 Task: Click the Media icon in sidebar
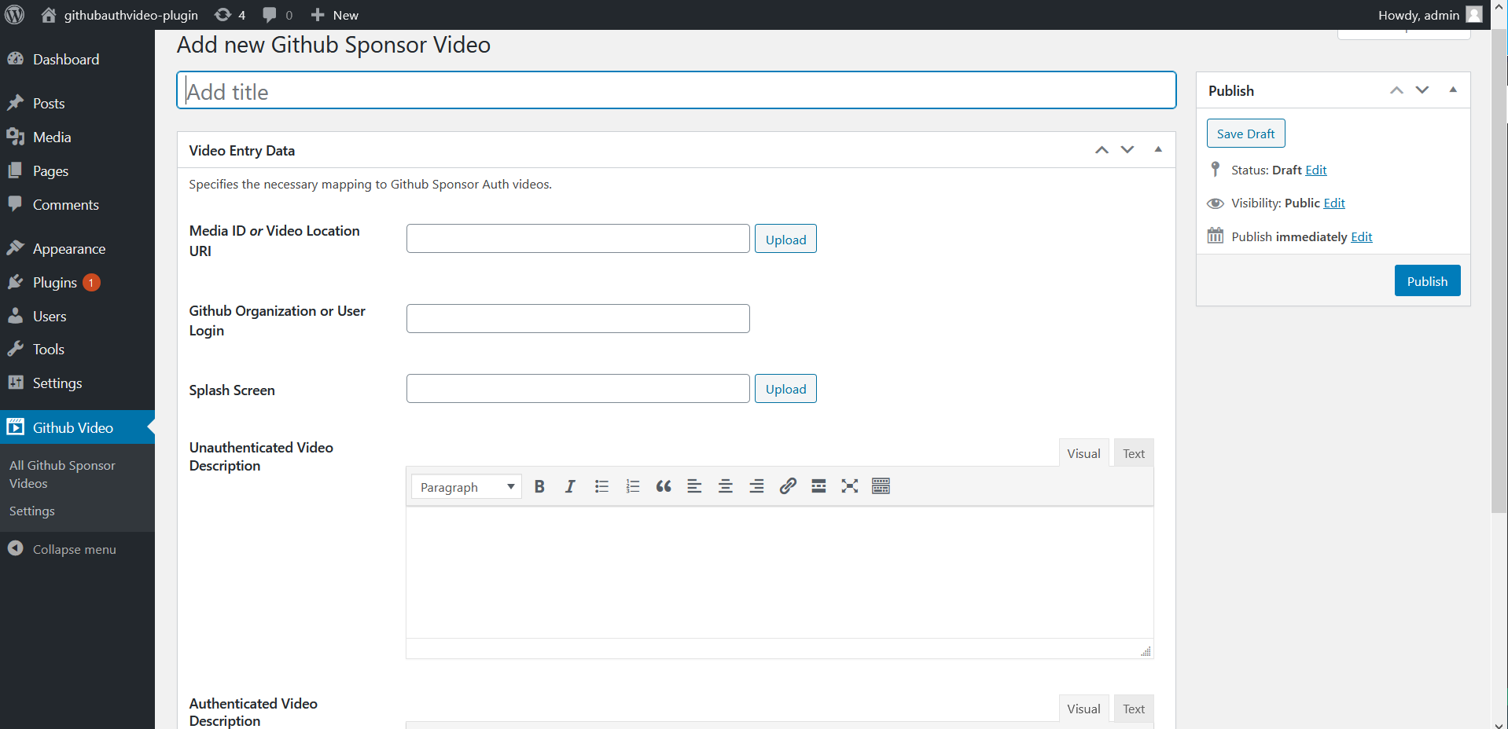point(15,137)
